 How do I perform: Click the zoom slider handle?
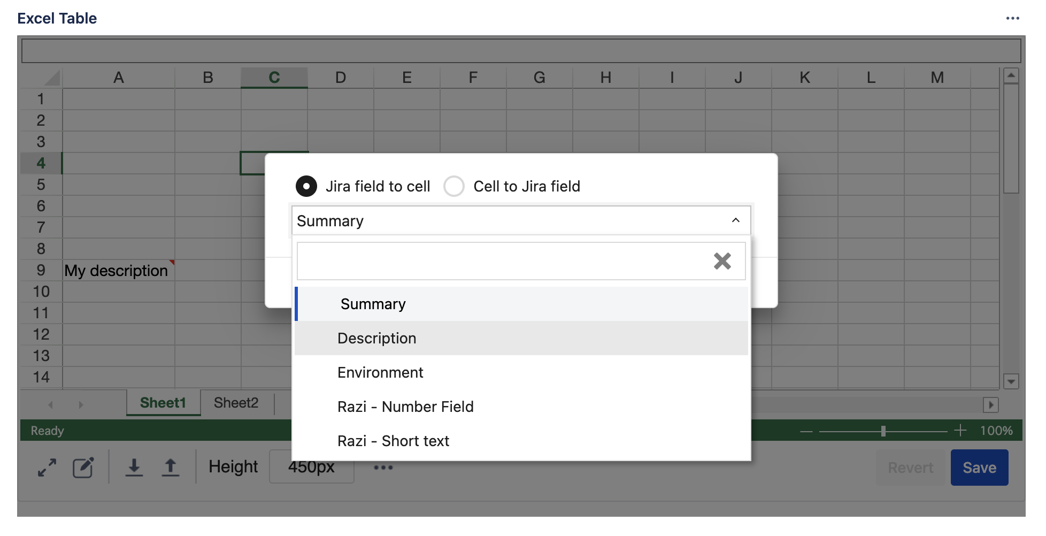point(883,431)
